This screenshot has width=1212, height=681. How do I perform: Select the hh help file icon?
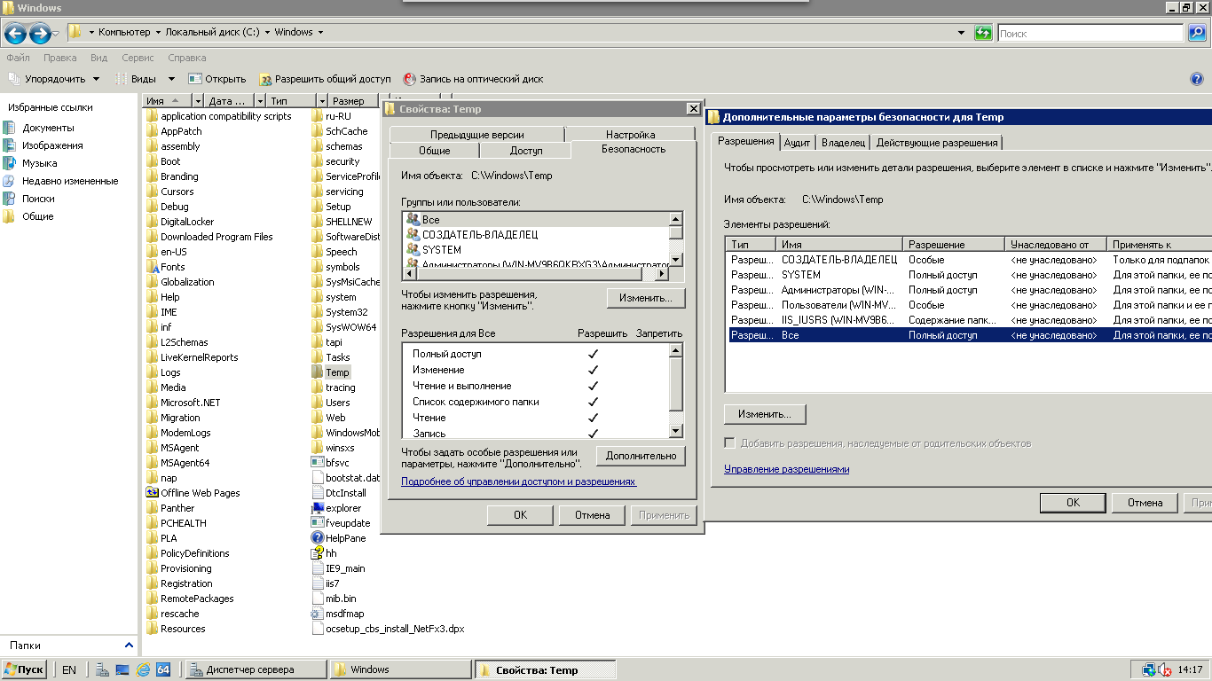click(318, 553)
